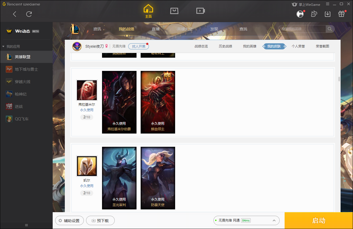Image resolution: width=353 pixels, height=229 pixels.
Task: Go back with the left arrow
Action: (15, 14)
